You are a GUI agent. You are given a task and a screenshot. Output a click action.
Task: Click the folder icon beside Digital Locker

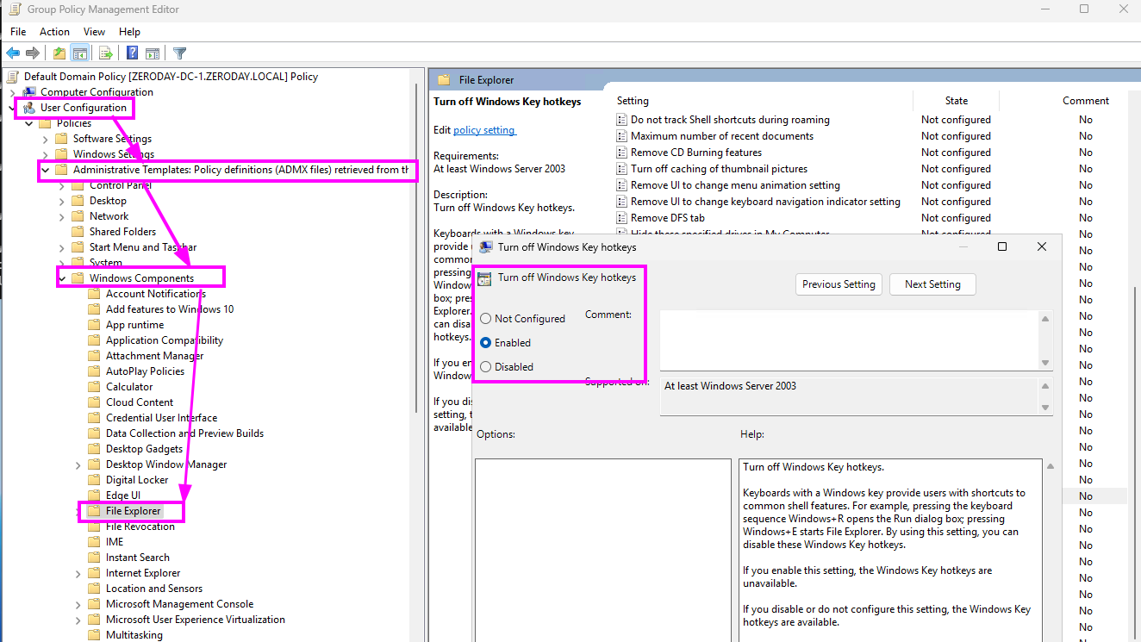94,480
